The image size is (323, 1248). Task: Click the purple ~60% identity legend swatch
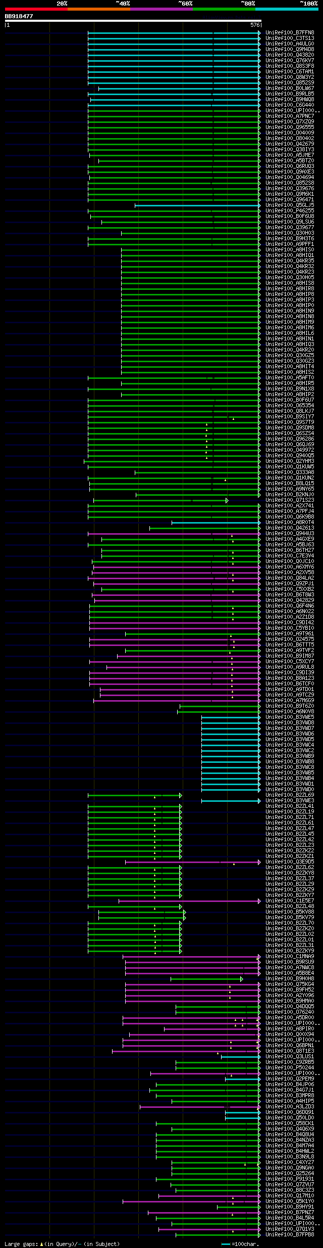point(161,9)
